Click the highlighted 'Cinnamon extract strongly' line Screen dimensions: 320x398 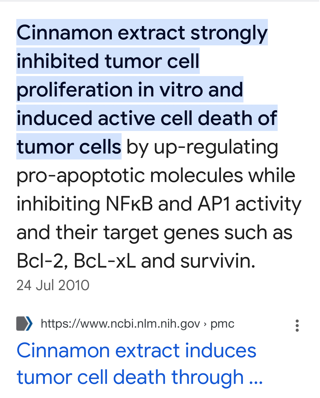click(142, 32)
